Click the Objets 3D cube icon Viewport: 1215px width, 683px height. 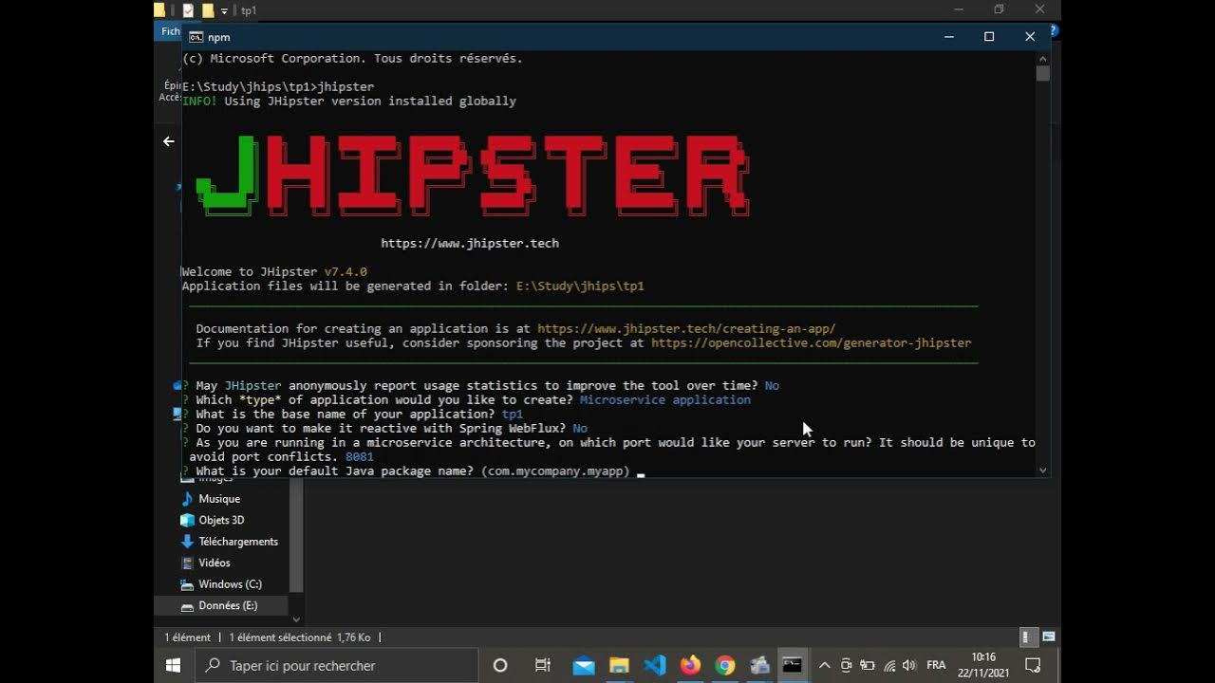click(187, 520)
